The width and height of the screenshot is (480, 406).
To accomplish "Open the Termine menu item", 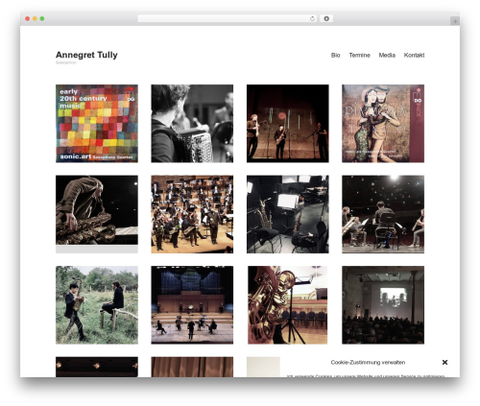I will tap(359, 55).
